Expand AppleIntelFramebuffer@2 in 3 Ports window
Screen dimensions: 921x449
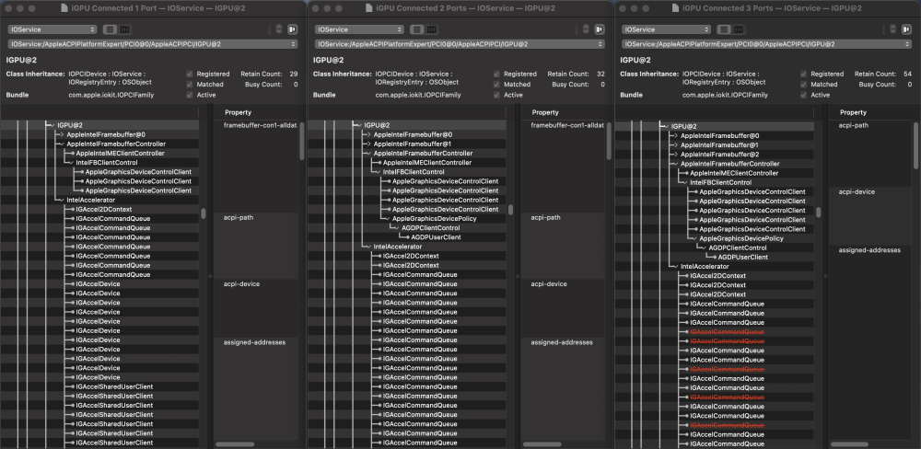coord(675,155)
